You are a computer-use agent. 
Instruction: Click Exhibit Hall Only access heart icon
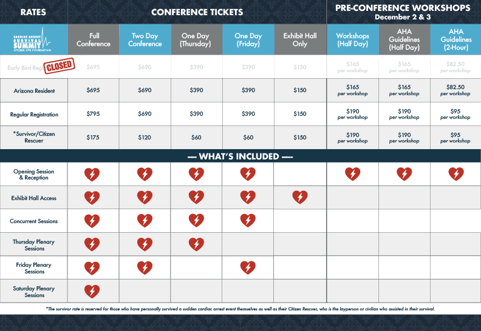(x=300, y=198)
